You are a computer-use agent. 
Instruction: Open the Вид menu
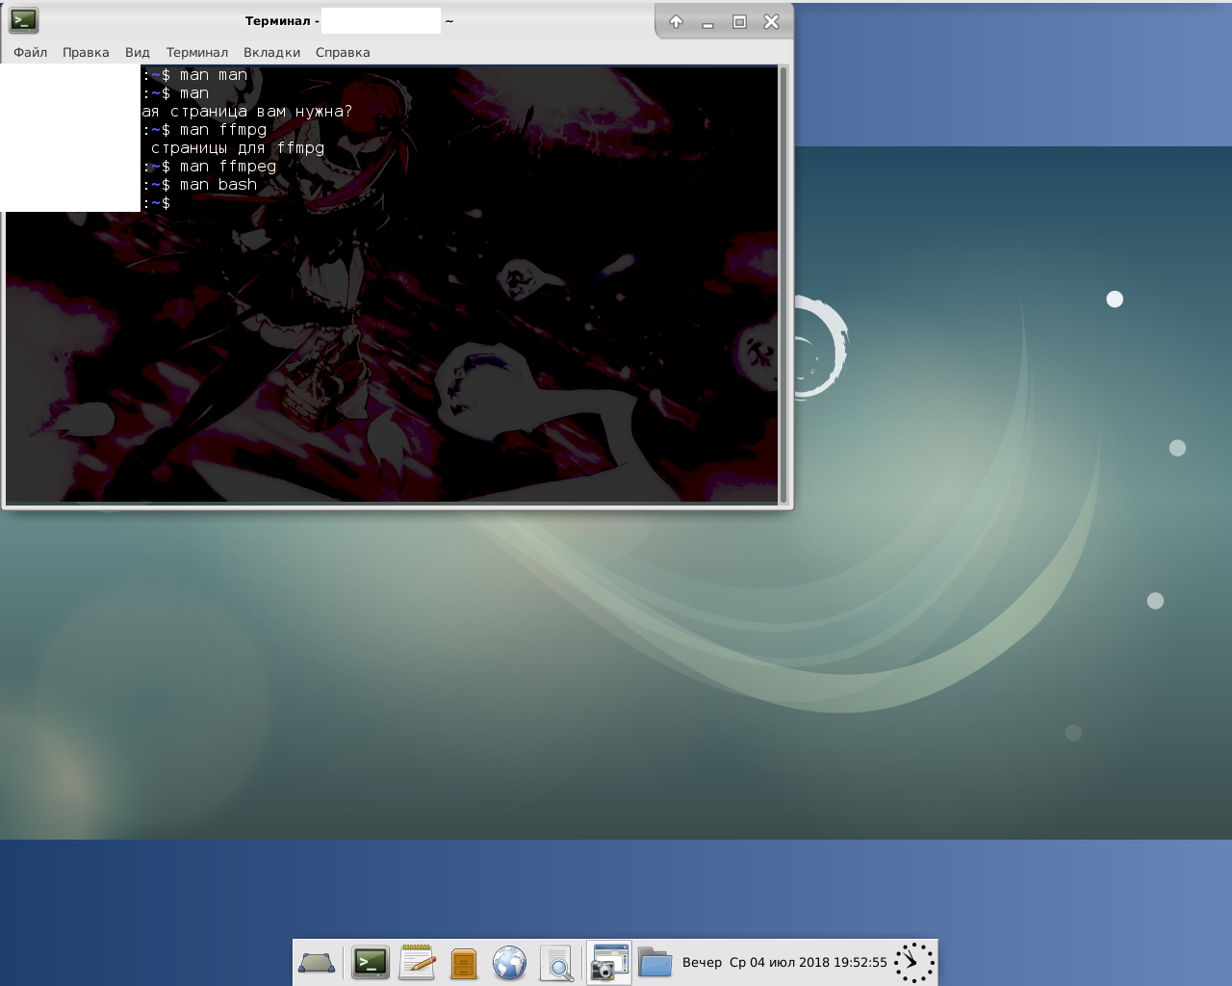pos(138,52)
